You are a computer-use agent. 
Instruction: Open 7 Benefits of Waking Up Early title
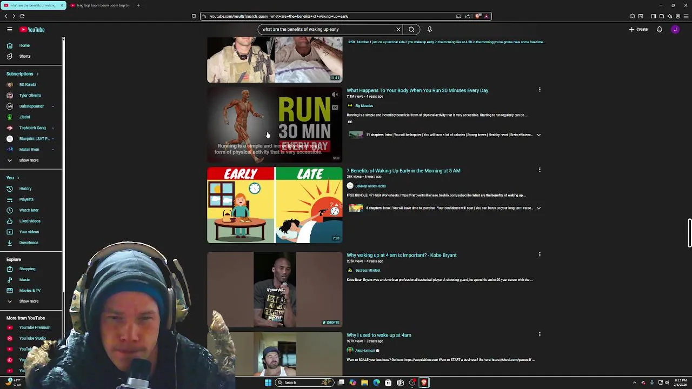click(x=403, y=171)
